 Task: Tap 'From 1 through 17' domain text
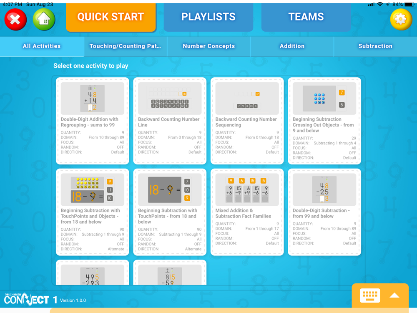pos(262,229)
